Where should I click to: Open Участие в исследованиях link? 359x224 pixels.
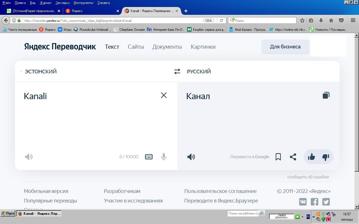click(x=134, y=200)
